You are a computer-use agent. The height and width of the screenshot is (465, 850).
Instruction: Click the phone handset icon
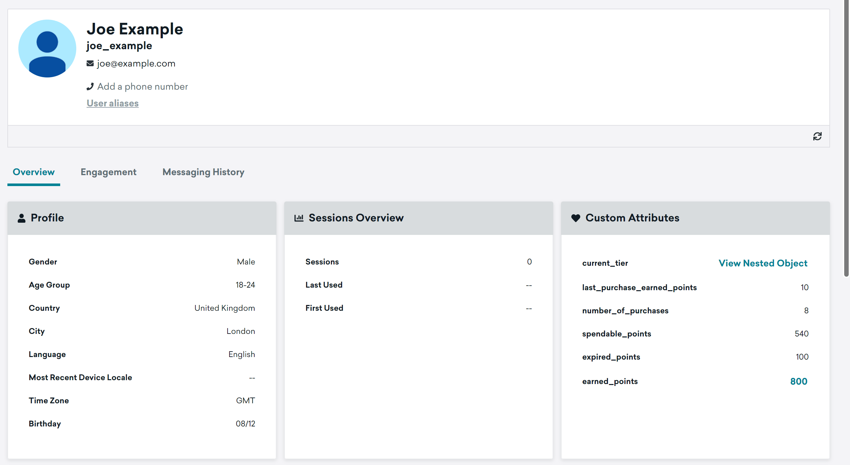(x=90, y=86)
